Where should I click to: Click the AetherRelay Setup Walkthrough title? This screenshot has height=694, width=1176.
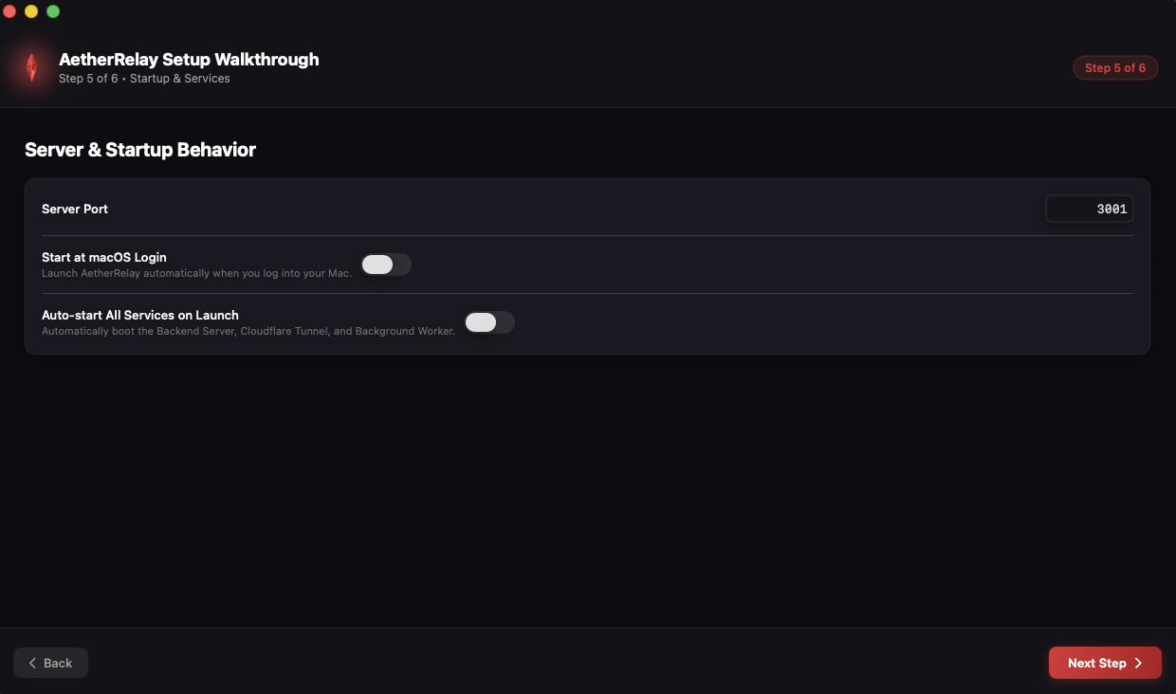(189, 59)
